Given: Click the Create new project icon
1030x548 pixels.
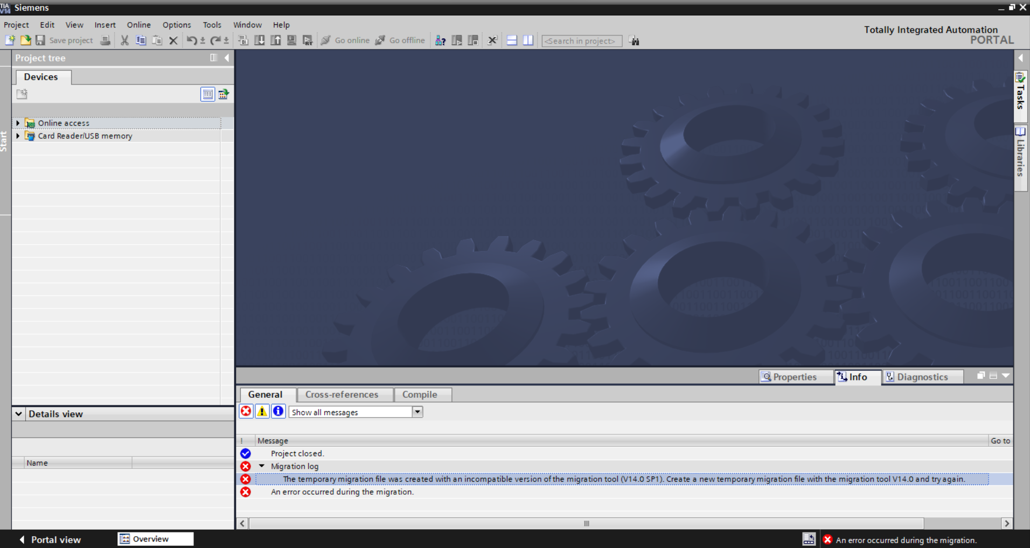Looking at the screenshot, I should pos(10,40).
